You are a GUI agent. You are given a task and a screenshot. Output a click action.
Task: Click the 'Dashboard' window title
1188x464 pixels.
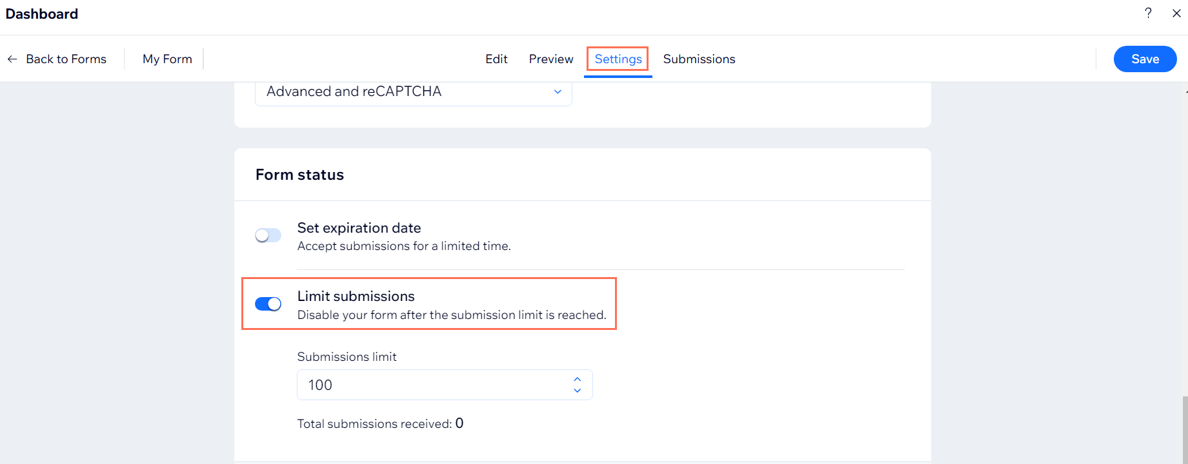pos(42,14)
